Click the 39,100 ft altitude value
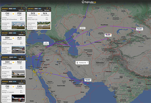Screen dimensions: 151x103 [x=5, y=28]
